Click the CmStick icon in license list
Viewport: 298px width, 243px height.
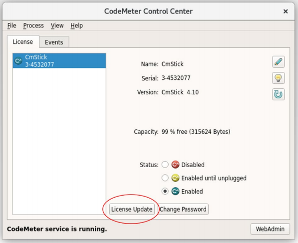point(18,61)
